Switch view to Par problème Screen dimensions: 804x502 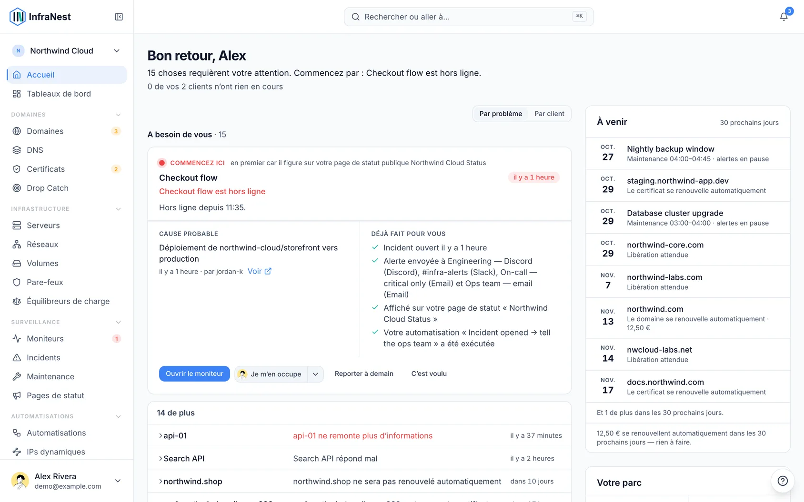point(501,114)
